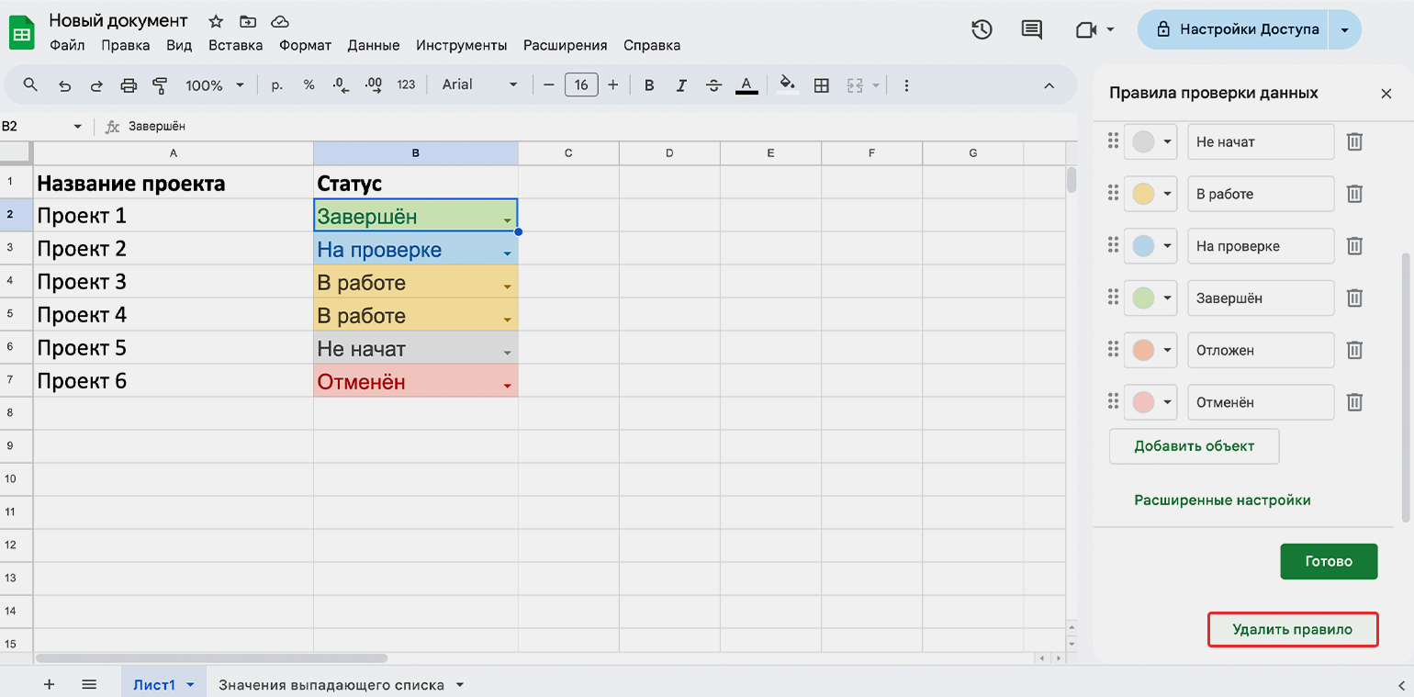Star the document Новый документ
The image size is (1414, 697).
pyautogui.click(x=216, y=21)
